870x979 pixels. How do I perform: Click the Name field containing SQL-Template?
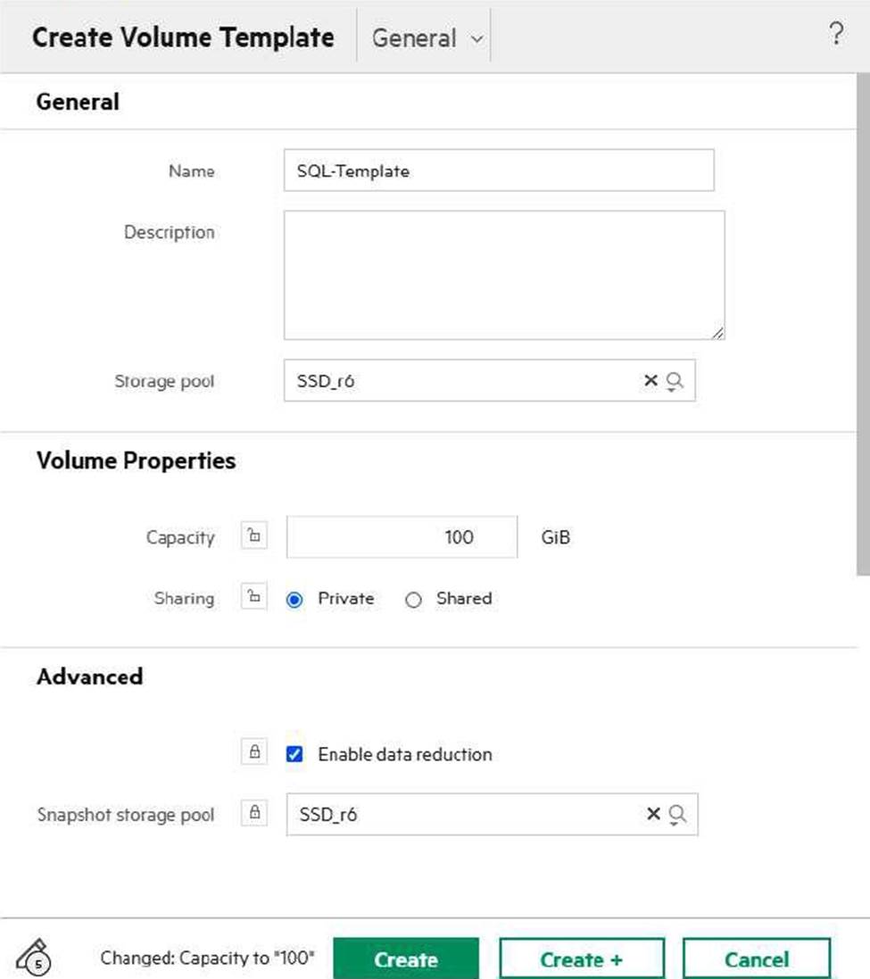click(x=499, y=170)
